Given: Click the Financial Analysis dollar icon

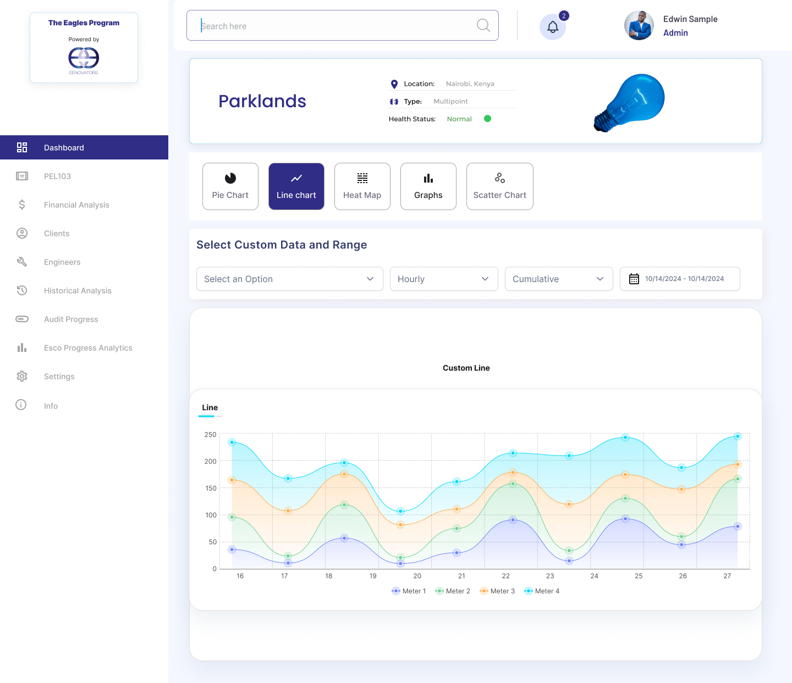Looking at the screenshot, I should [22, 205].
